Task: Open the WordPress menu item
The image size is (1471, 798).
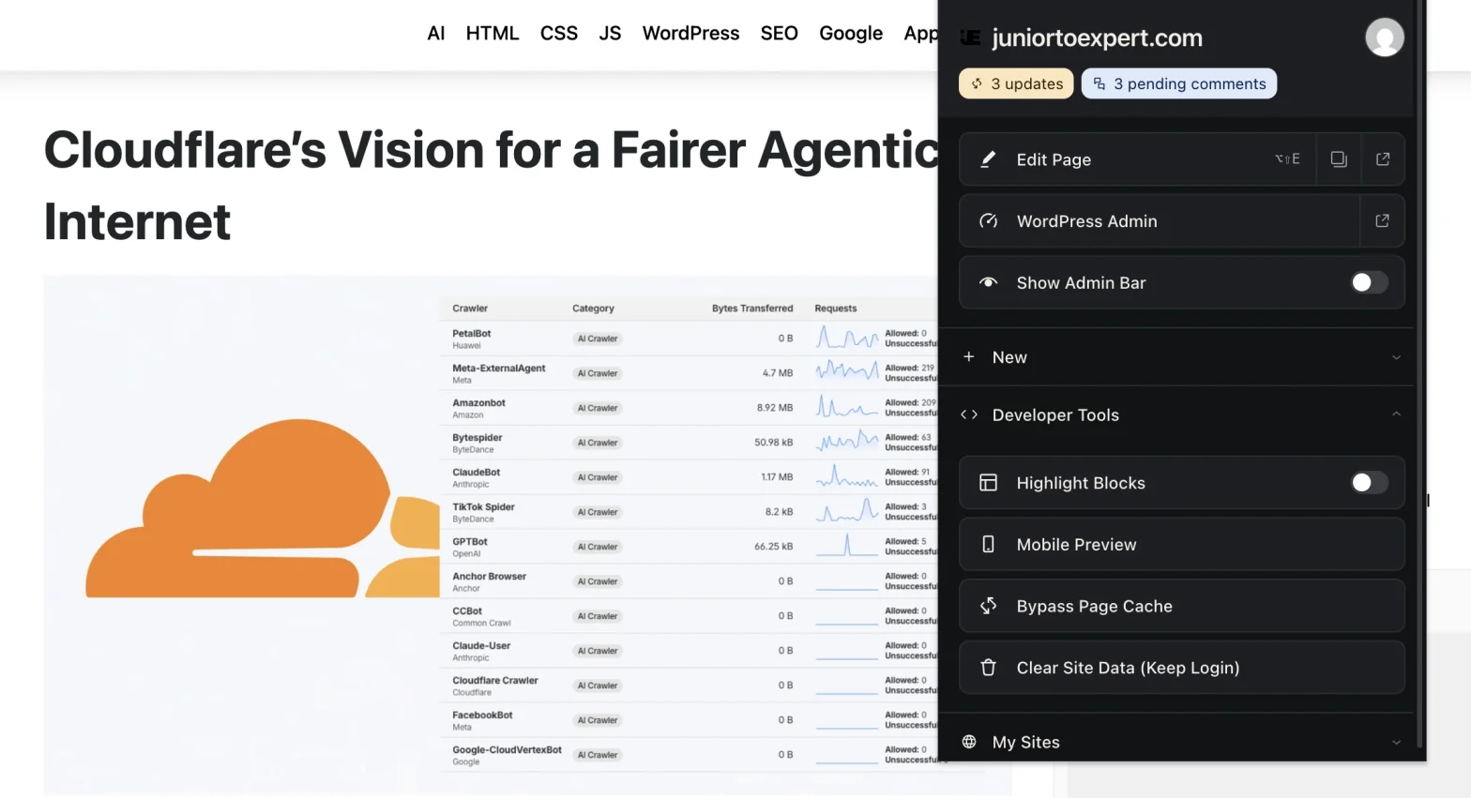Action: tap(690, 34)
